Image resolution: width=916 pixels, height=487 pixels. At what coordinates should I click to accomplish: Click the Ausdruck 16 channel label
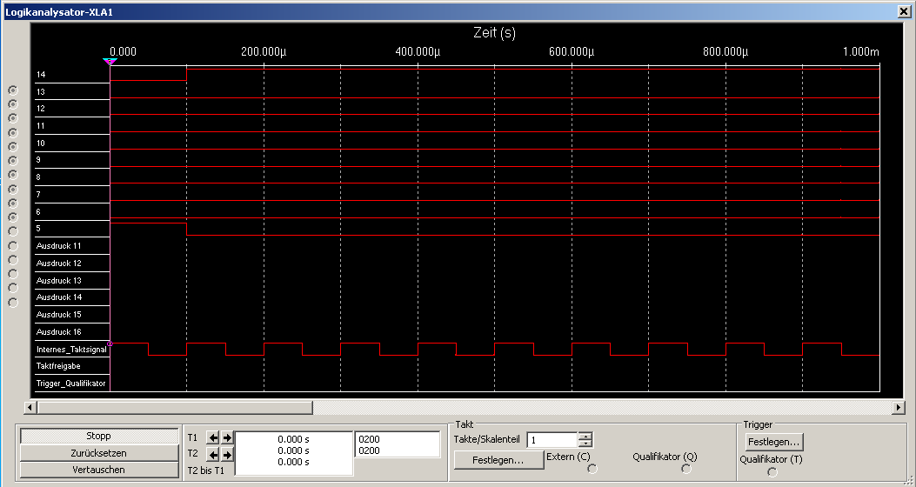pos(58,331)
